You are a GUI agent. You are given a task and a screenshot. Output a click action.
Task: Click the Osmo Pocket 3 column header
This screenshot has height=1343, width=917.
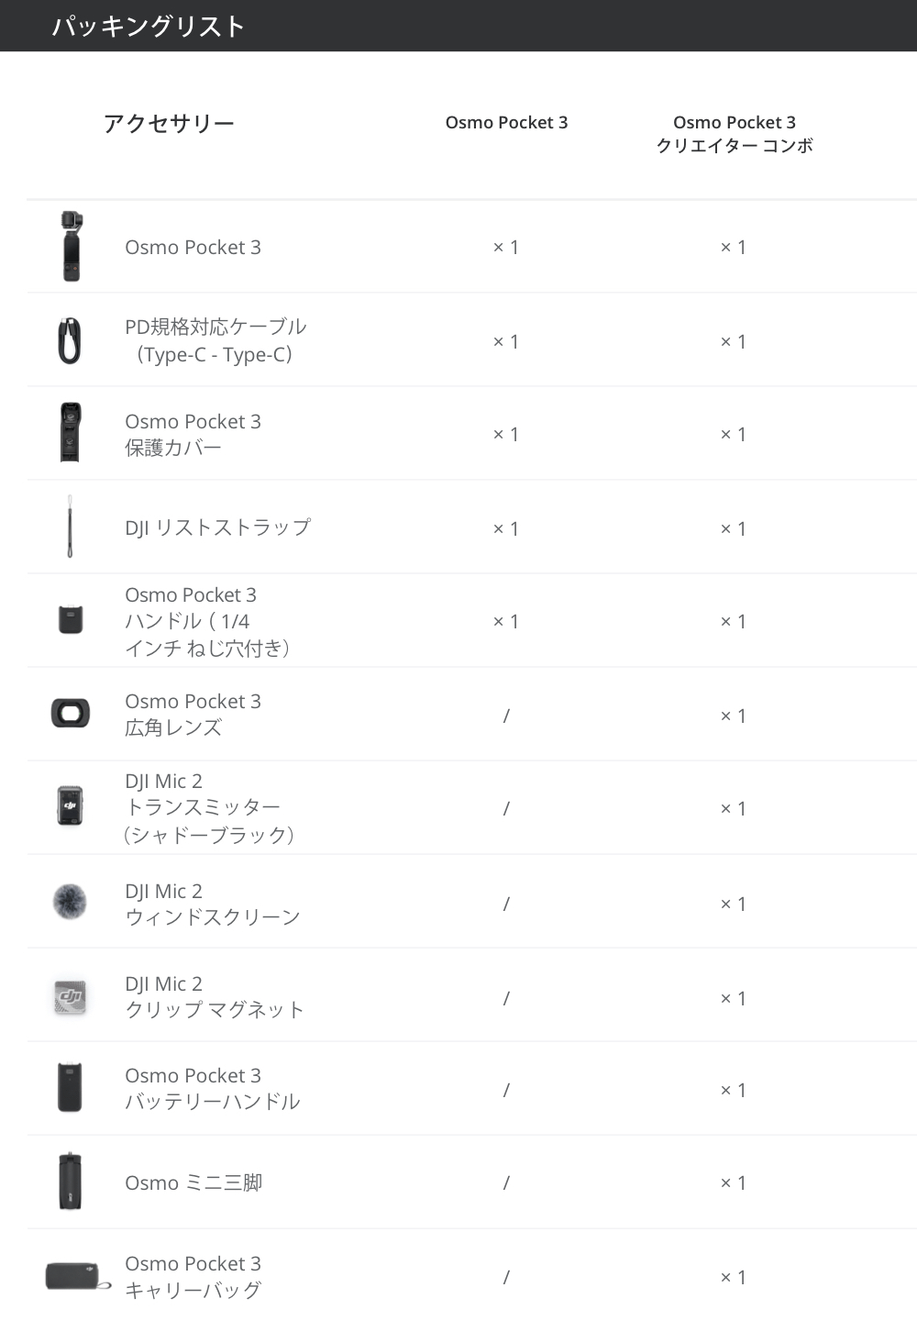506,122
